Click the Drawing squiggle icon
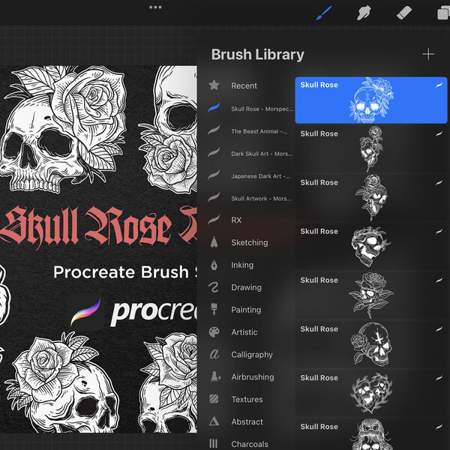 214,287
